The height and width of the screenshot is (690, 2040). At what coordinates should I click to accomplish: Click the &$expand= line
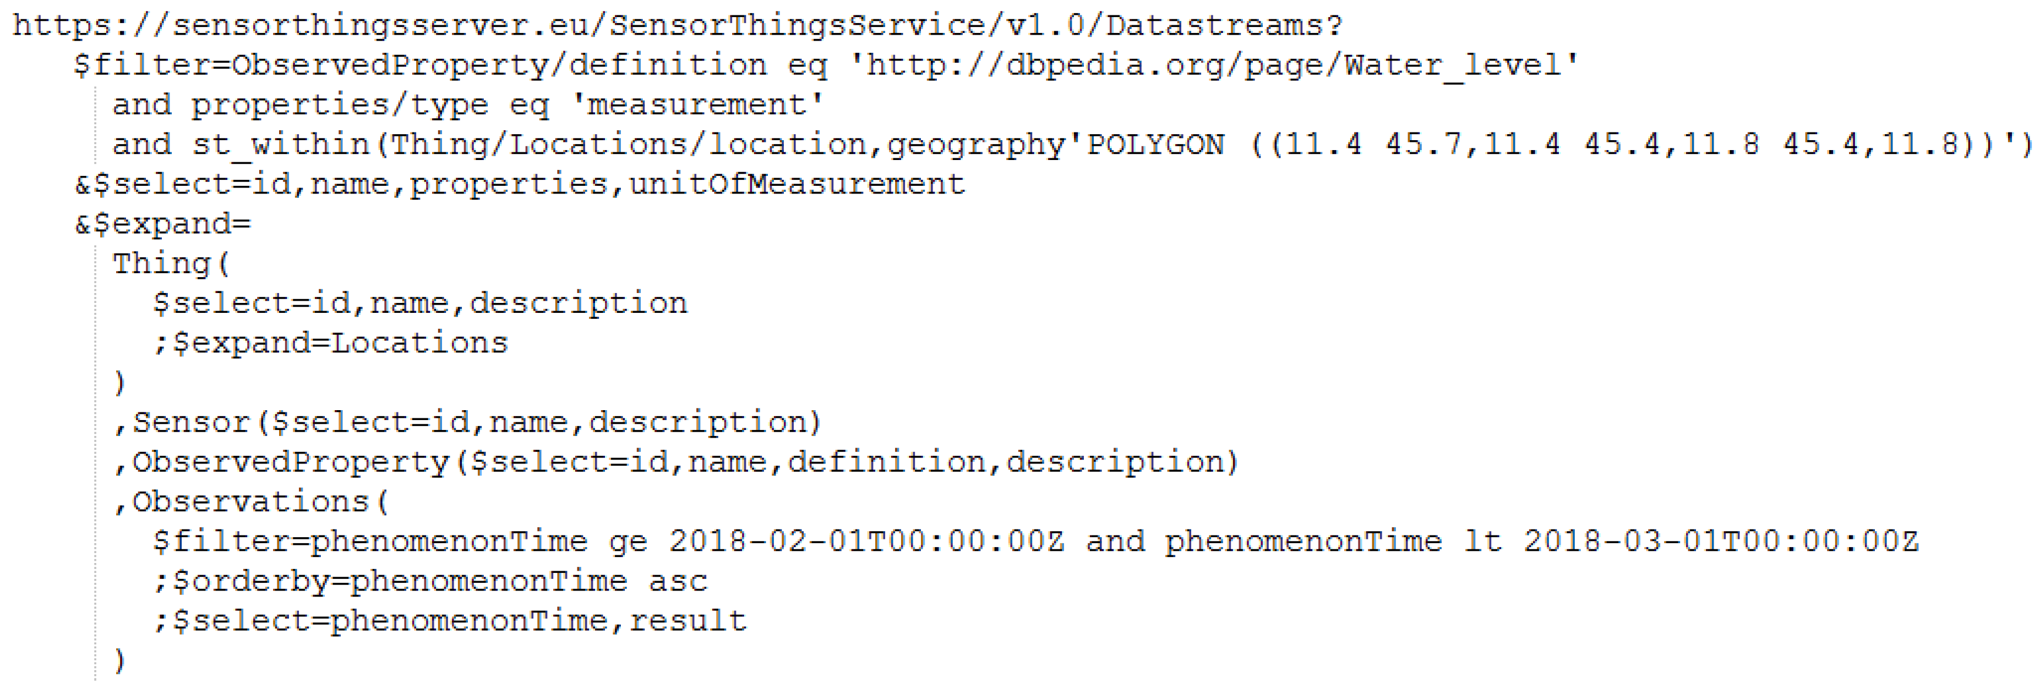[x=162, y=224]
